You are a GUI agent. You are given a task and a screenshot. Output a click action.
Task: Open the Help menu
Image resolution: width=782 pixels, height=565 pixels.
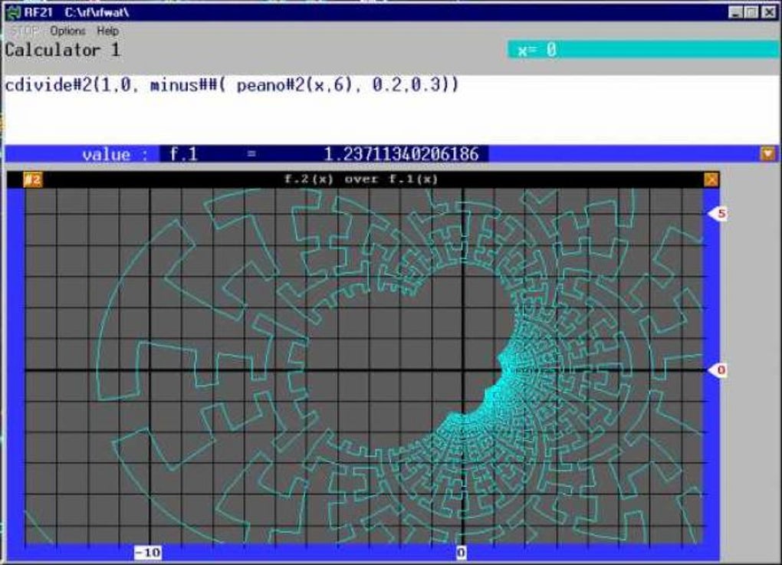point(108,31)
